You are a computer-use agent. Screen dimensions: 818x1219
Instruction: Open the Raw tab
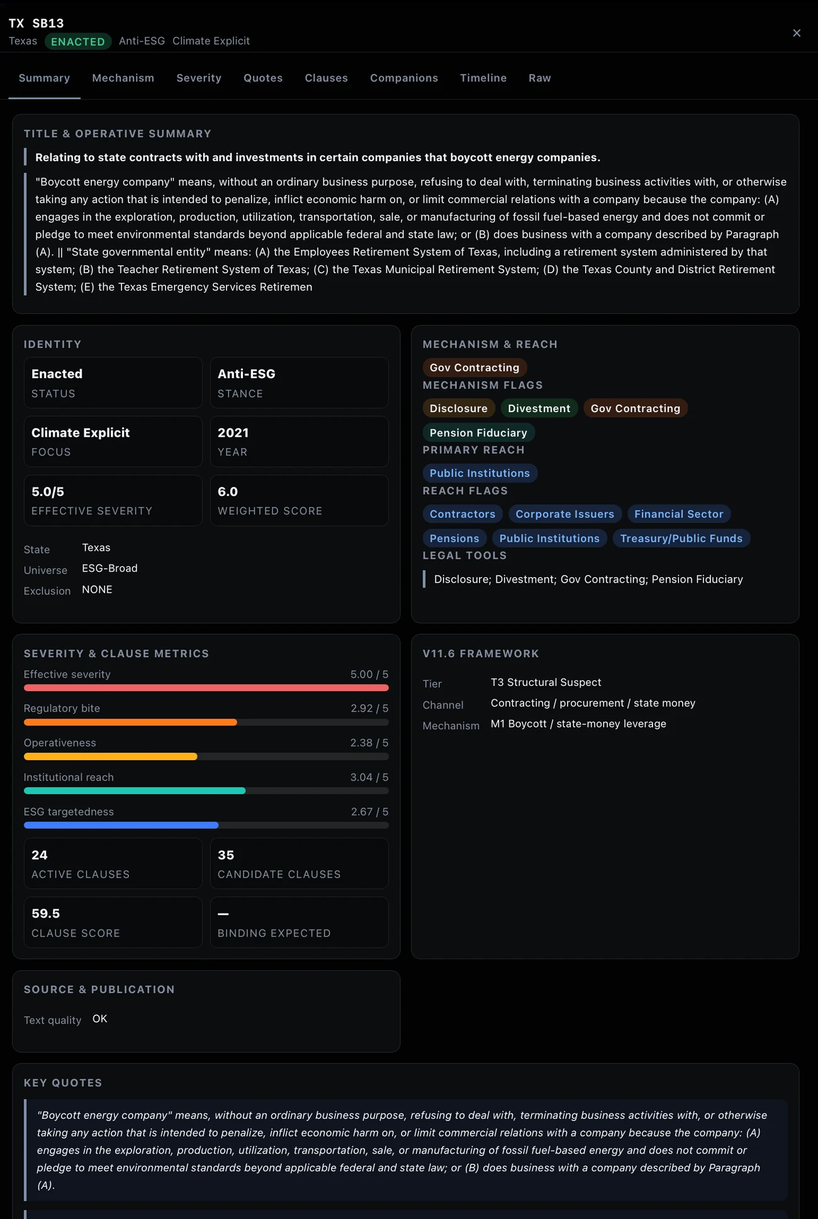[540, 78]
